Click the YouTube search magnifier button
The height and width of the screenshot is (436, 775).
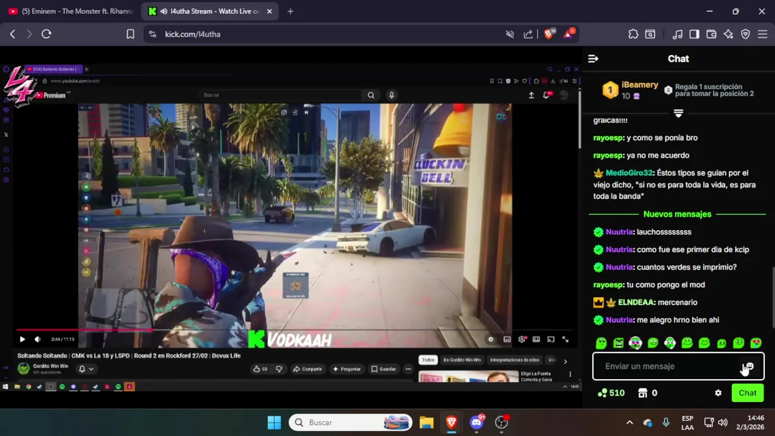371,95
